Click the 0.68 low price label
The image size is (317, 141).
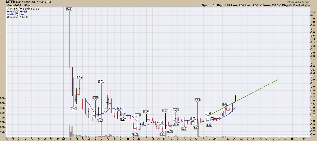[x=135, y=135]
